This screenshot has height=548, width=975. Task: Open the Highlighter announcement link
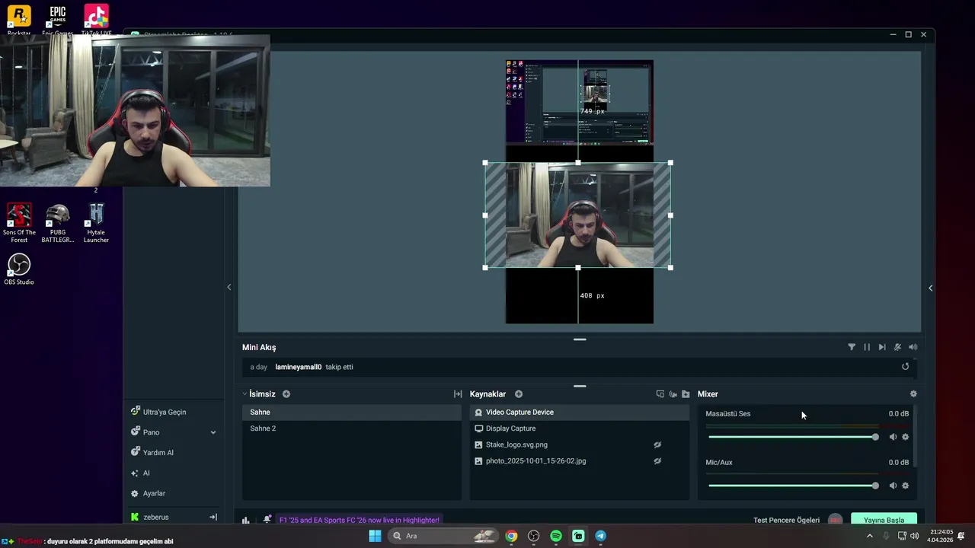[360, 520]
